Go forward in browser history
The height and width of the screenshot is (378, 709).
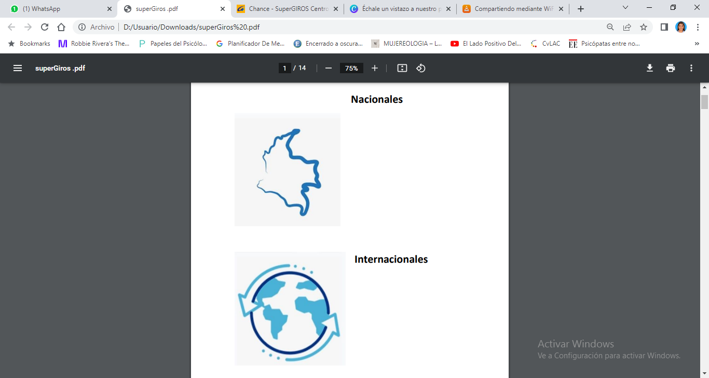28,27
